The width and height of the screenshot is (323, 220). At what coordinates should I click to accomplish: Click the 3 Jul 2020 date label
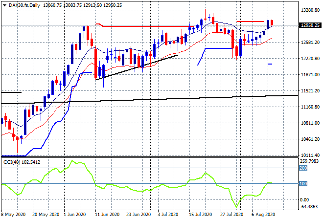coord(168,215)
